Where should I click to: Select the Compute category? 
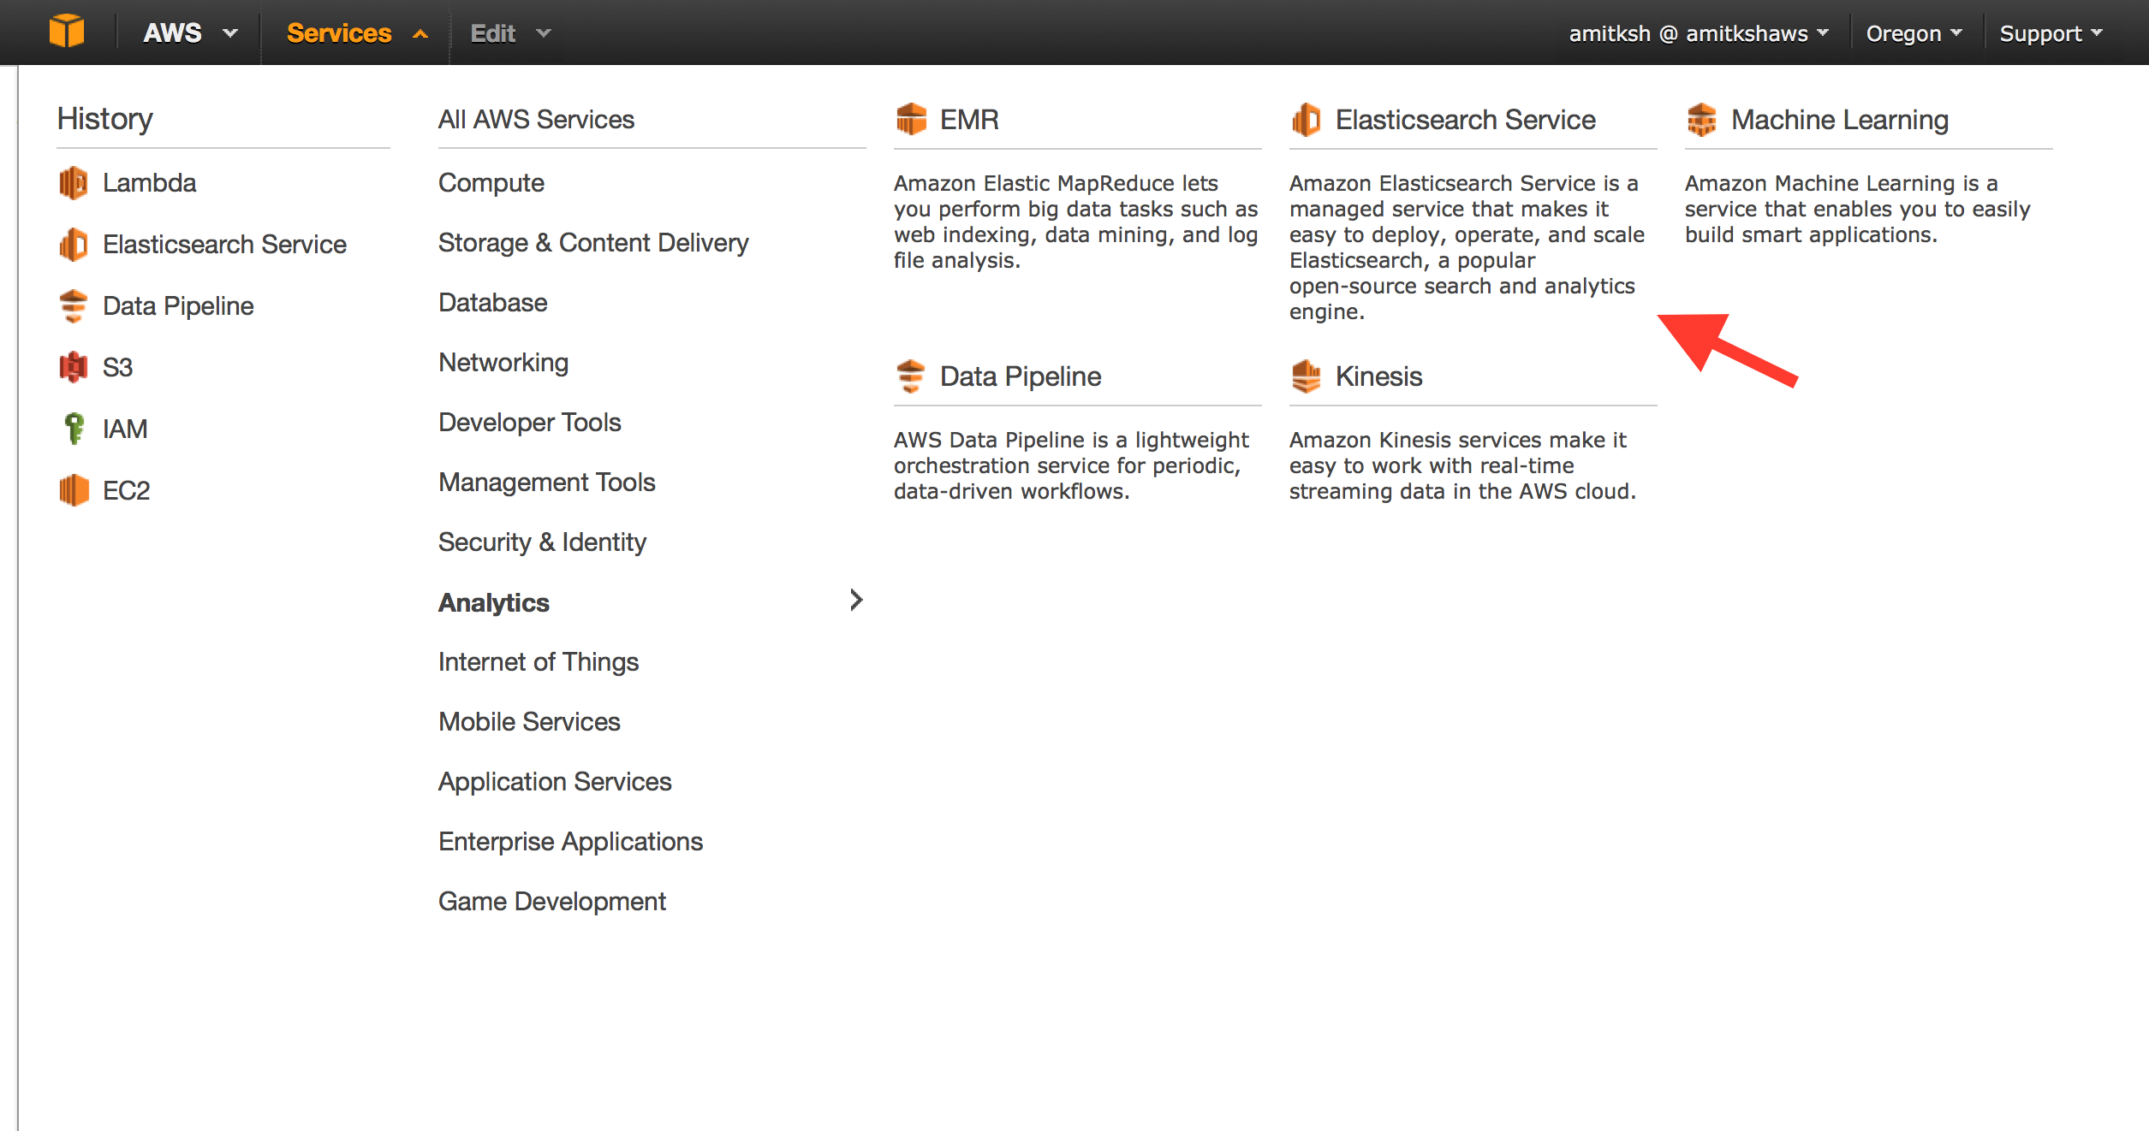(x=491, y=183)
